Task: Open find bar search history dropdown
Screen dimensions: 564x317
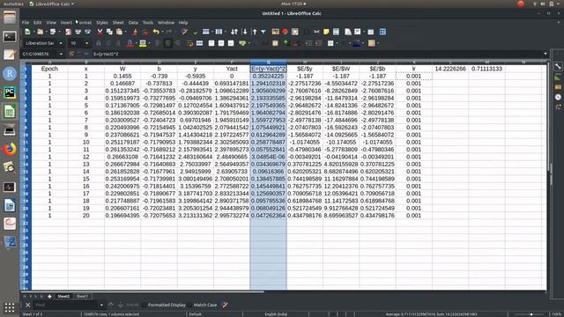Action: pos(101,306)
